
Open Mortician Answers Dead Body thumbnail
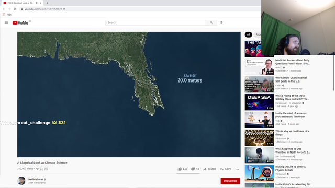pos(260,66)
